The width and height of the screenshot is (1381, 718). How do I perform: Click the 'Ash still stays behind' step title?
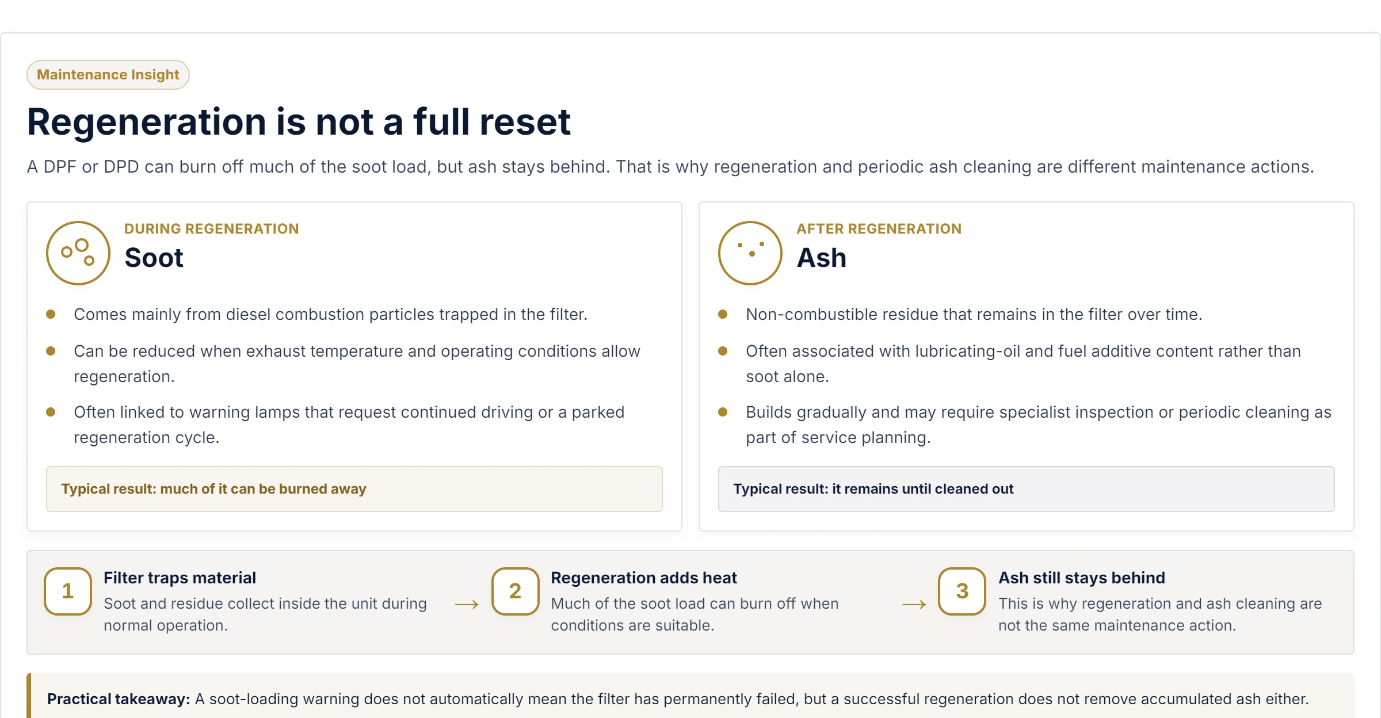pos(1082,578)
